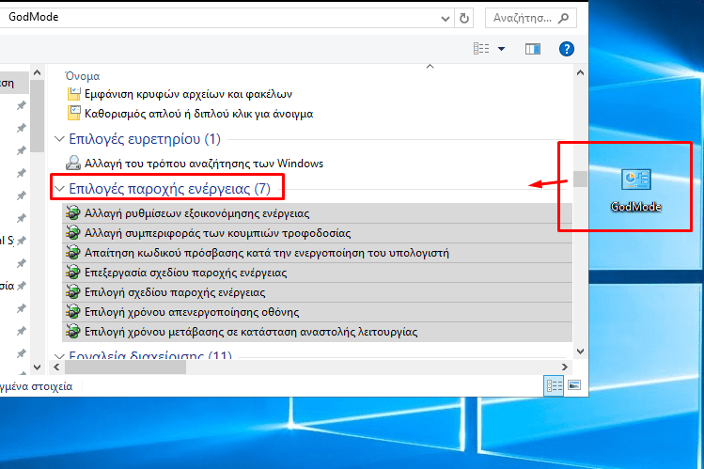Click power icon of Επεξεργασία σχεδίου
The height and width of the screenshot is (469, 704).
click(72, 272)
